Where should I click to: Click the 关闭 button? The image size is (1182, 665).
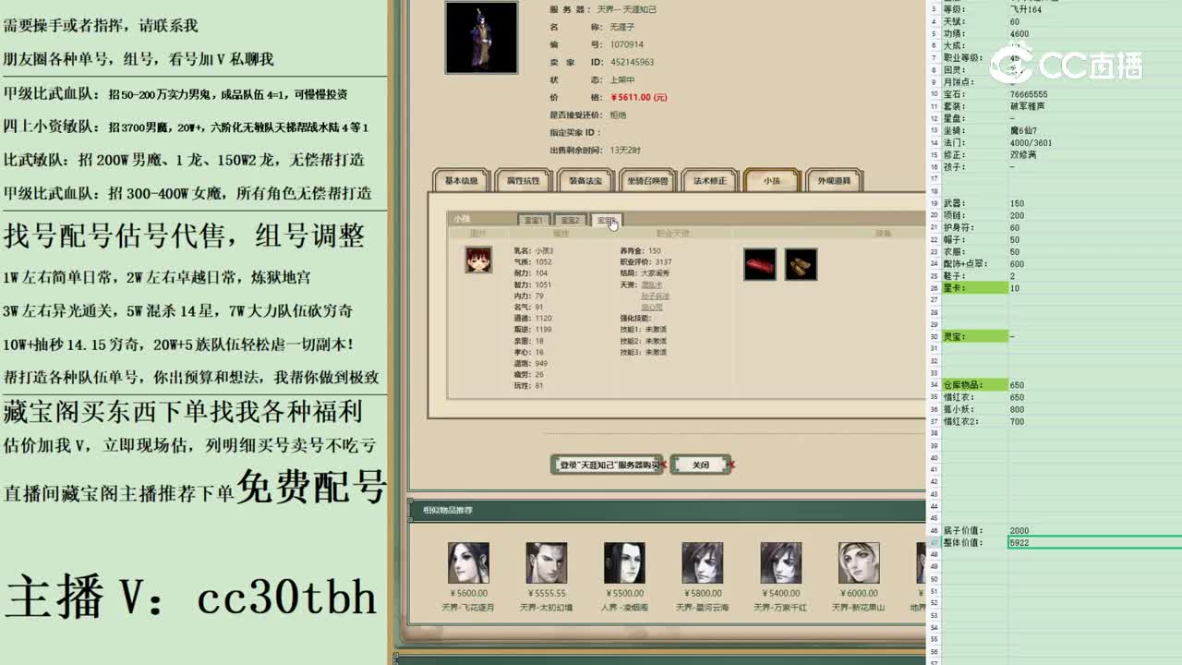701,465
